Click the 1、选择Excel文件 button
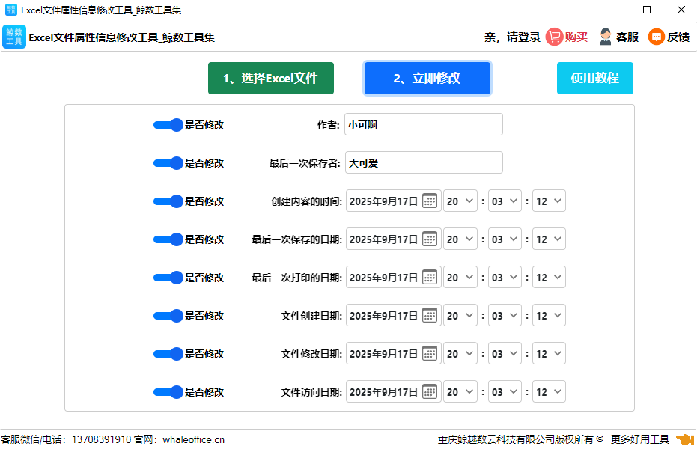This screenshot has width=697, height=449. 271,78
